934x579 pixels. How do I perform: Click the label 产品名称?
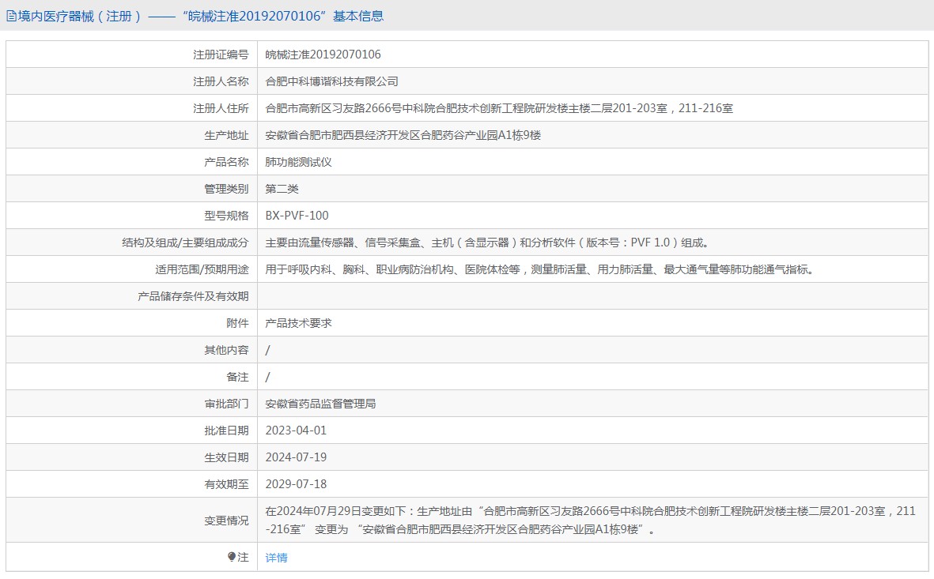coord(226,162)
